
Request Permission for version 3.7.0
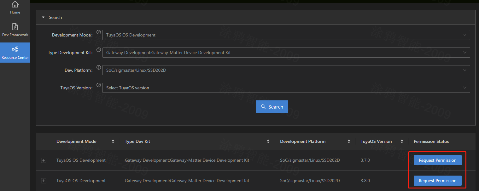437,160
